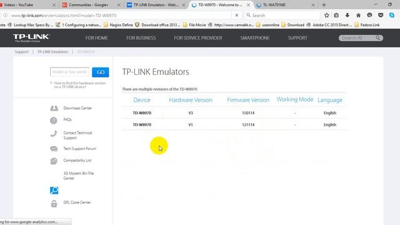This screenshot has height=225, width=400.
Task: Close the TD-W8970 tab
Action: [x=248, y=5]
